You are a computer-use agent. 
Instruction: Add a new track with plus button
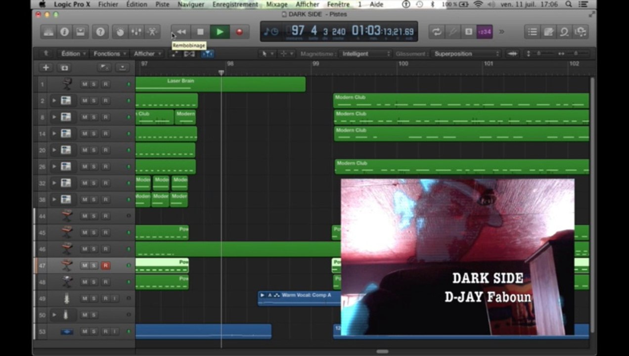click(46, 68)
